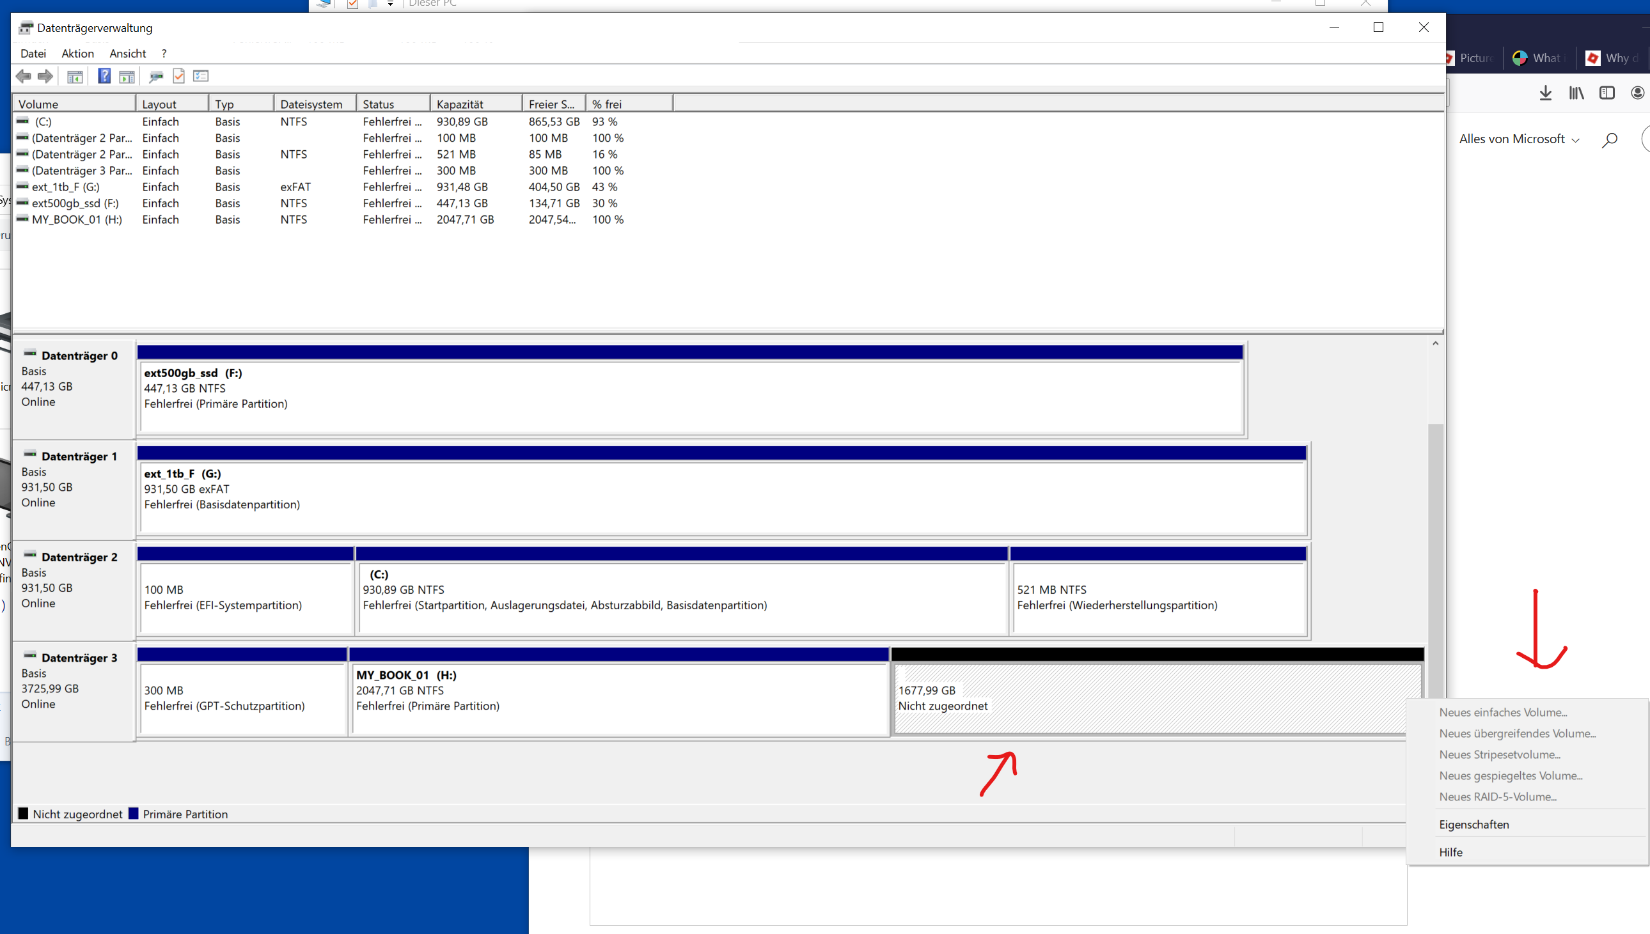
Task: Click the show/hide console tree icon
Action: pyautogui.click(x=75, y=76)
